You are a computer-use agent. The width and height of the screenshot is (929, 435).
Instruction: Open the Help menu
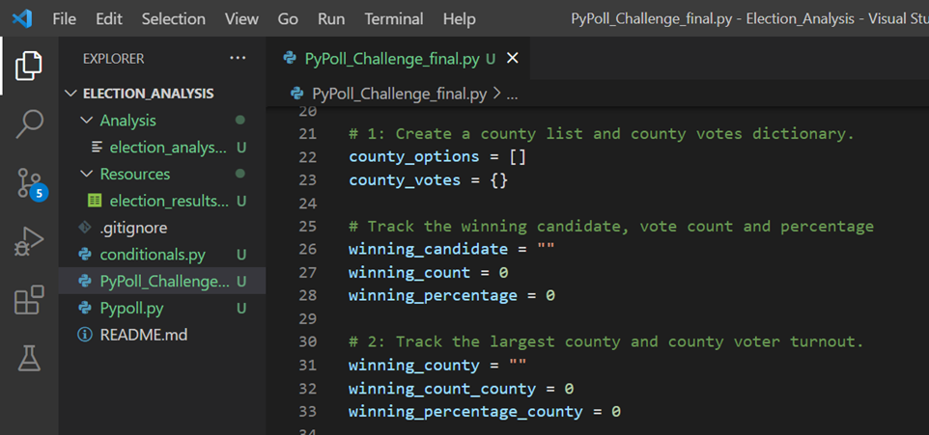459,19
